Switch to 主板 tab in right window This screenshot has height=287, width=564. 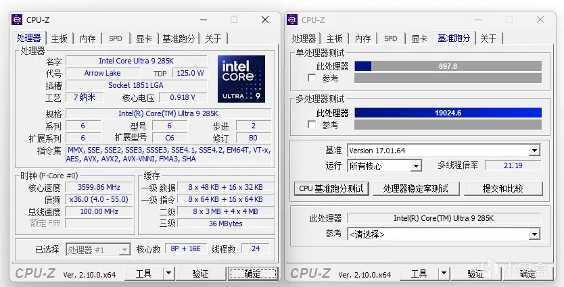pos(335,38)
